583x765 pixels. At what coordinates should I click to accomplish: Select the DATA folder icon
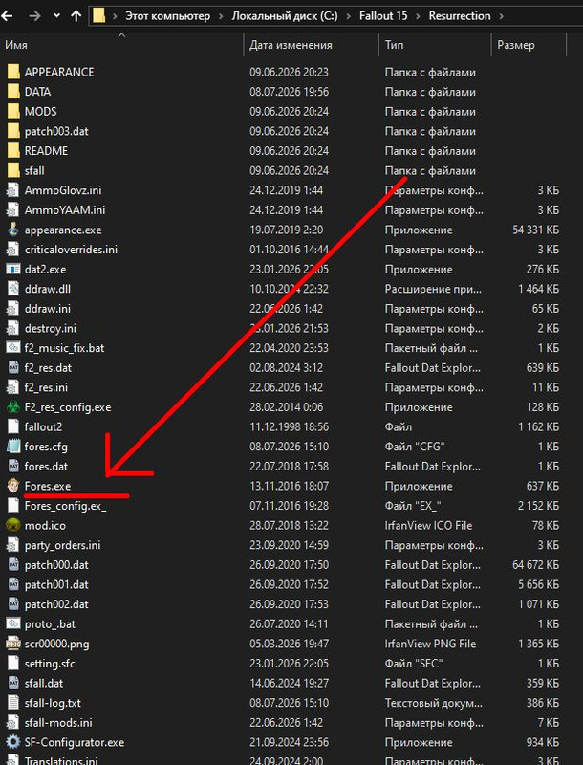[13, 92]
